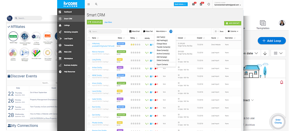Click the Filters Applied button
Viewport: 304px width, 131px height.
[95, 22]
